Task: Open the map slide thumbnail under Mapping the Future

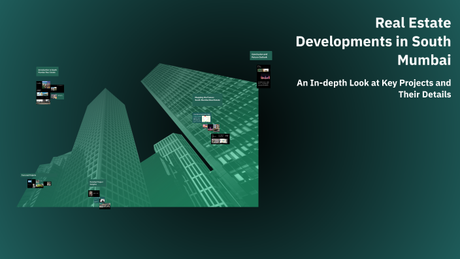Action: point(201,118)
